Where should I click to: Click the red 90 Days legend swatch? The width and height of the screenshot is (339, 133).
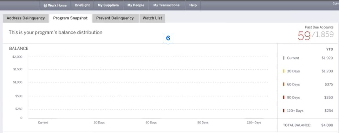pyautogui.click(x=284, y=98)
